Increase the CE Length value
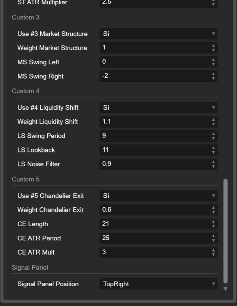 tap(213, 222)
